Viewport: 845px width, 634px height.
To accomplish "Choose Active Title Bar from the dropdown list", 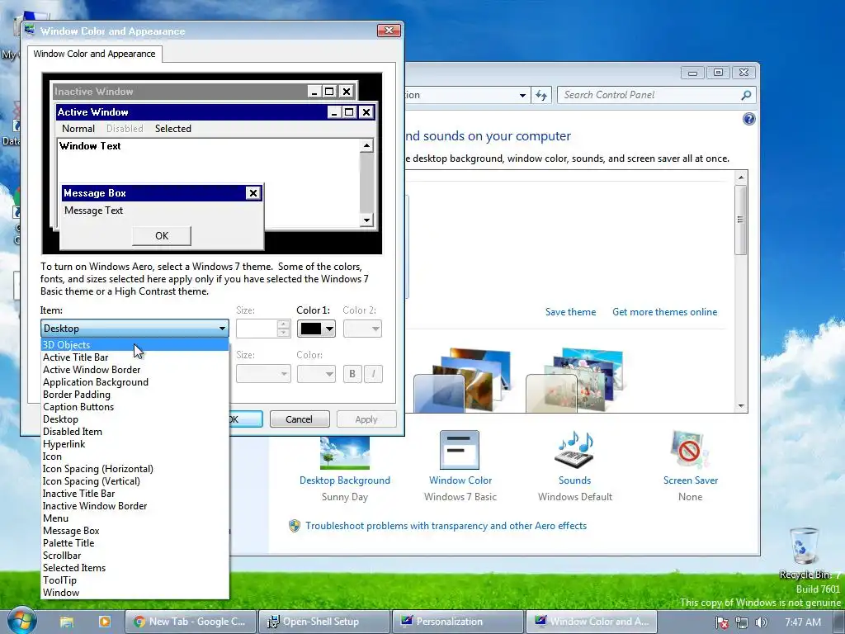I will click(x=135, y=357).
